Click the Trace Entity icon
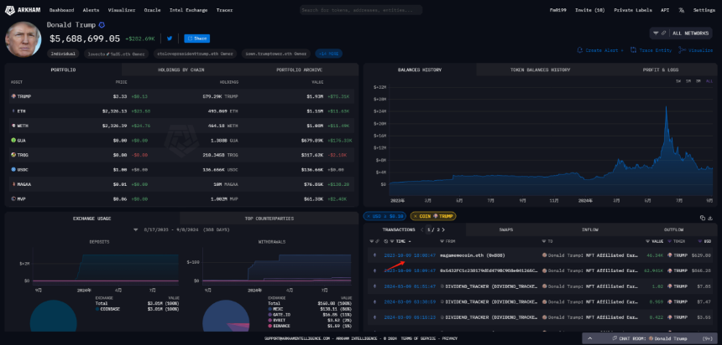 coord(634,50)
